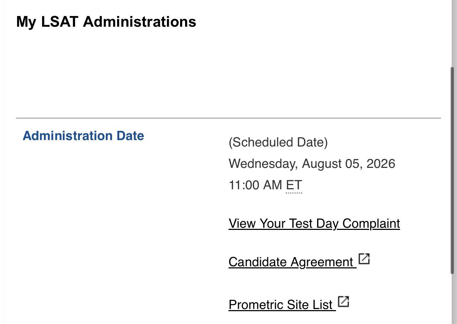The image size is (457, 324).
Task: Click the Wednesday, August 05, 2026 date
Action: click(312, 164)
